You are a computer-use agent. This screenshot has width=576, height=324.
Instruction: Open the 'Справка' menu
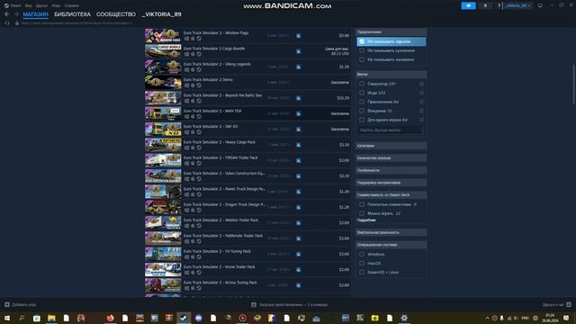[x=71, y=5]
